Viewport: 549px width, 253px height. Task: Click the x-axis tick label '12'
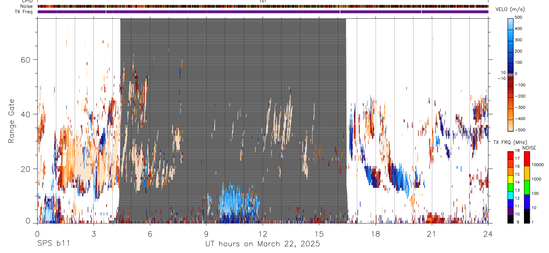(262, 233)
